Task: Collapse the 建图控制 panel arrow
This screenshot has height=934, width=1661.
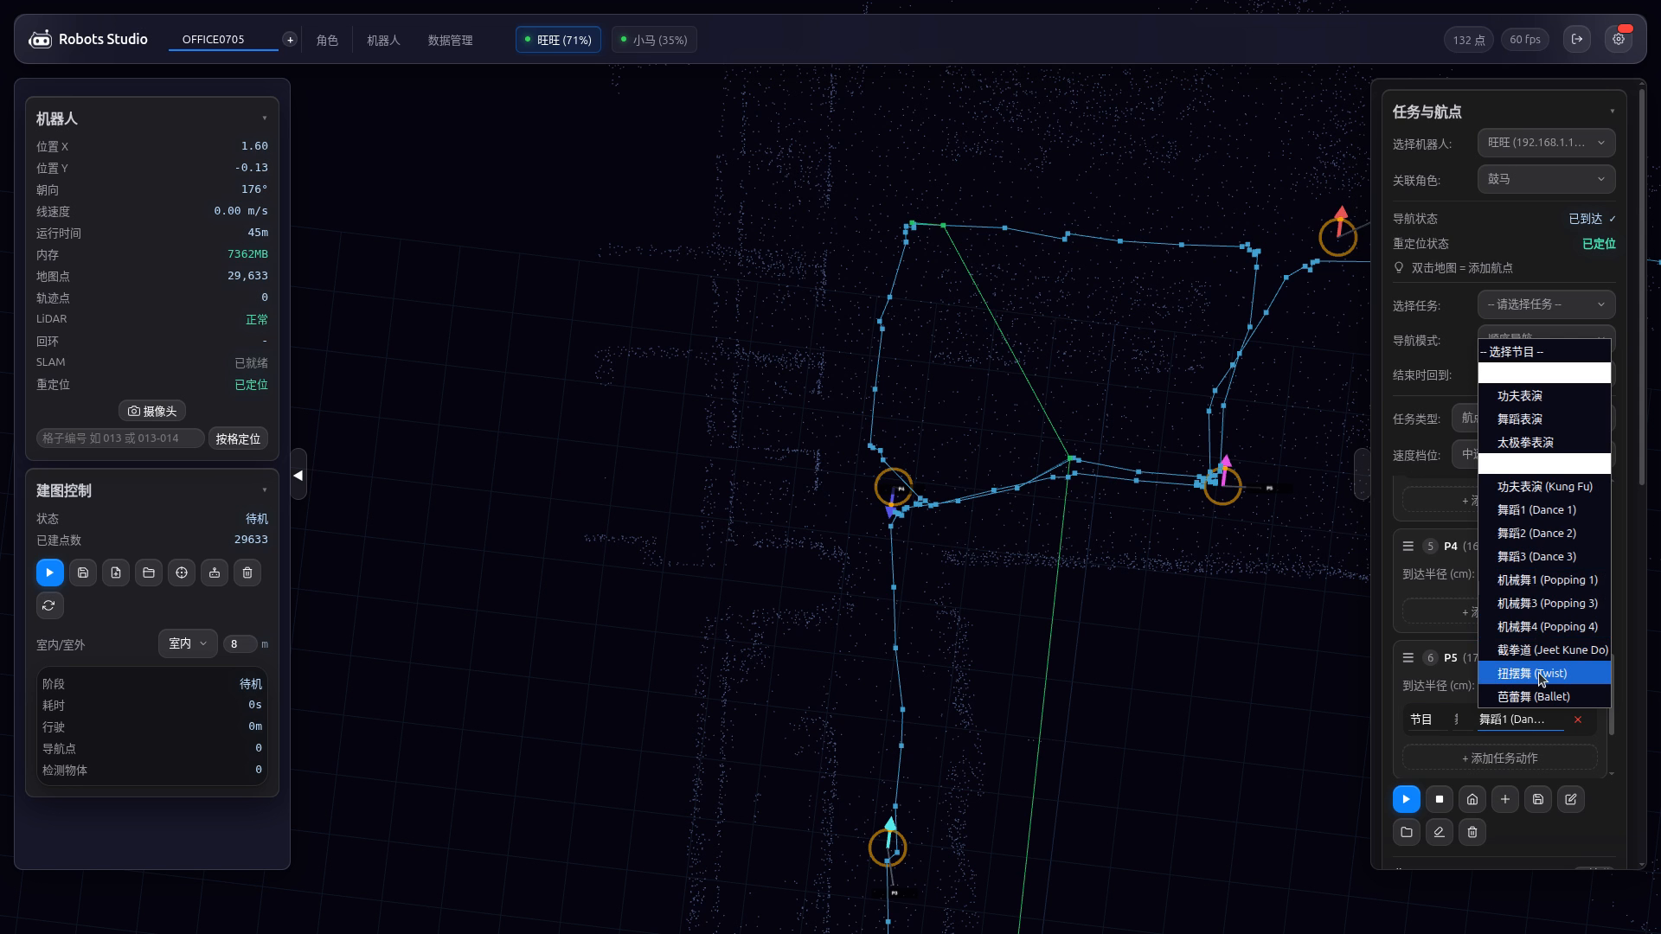Action: pyautogui.click(x=265, y=490)
